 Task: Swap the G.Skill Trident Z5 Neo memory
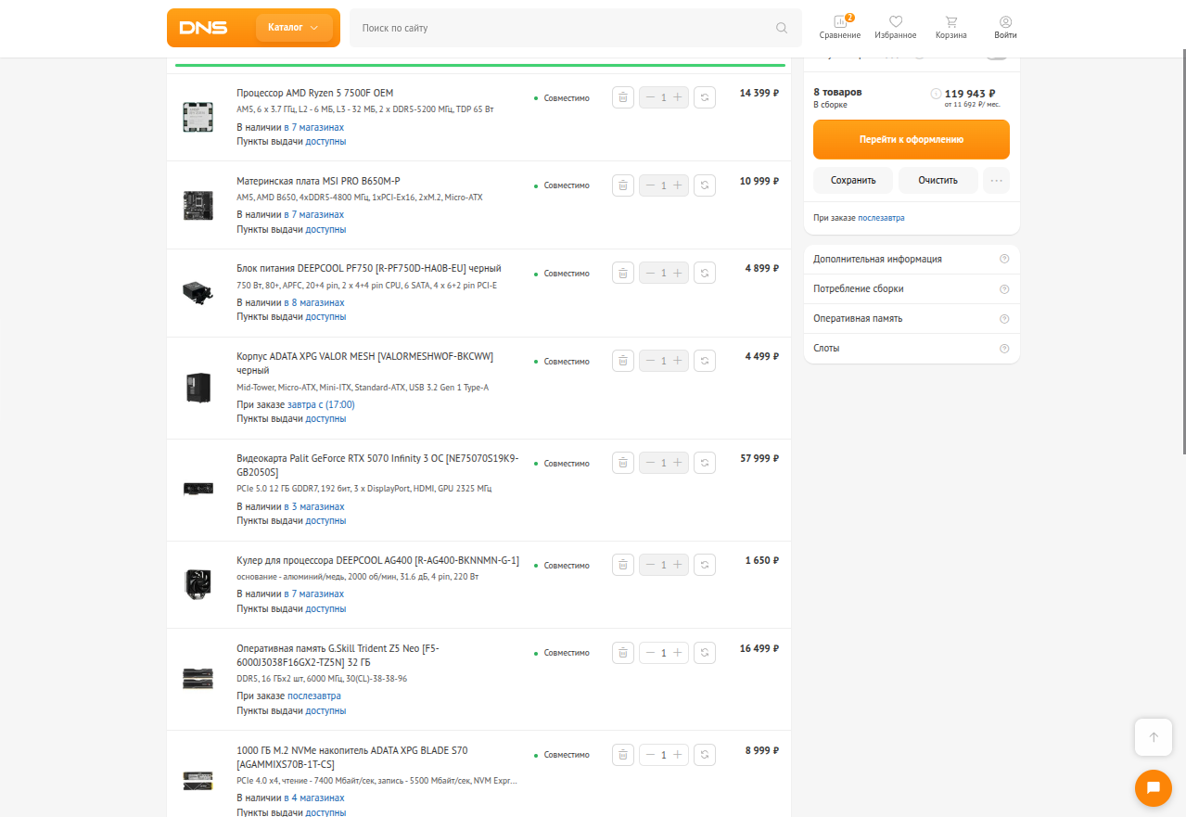(705, 653)
